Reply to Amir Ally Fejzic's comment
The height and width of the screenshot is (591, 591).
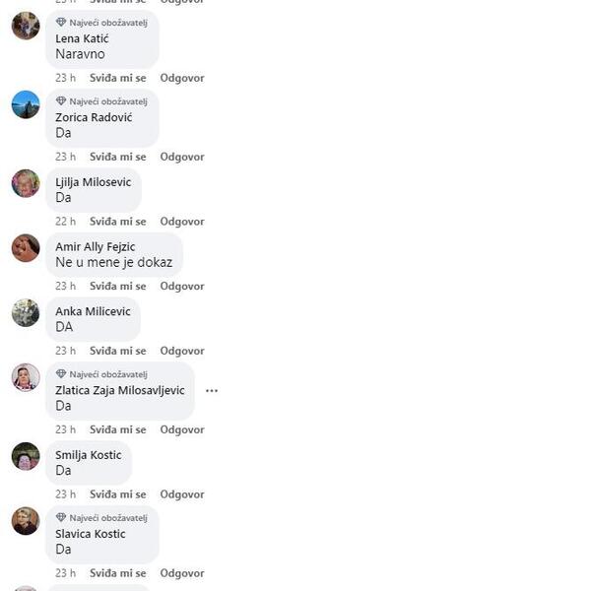pos(182,286)
